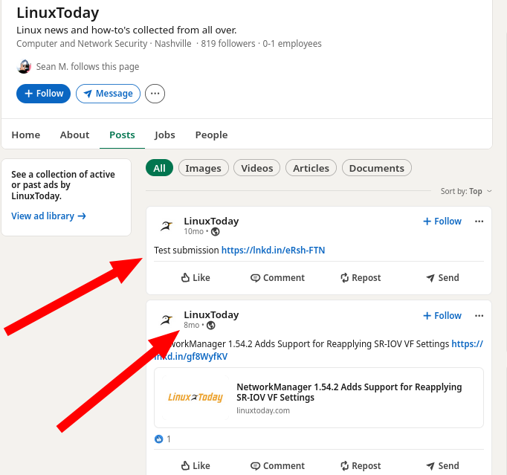Open the Jobs tab
Screen dimensions: 507x475
click(165, 135)
